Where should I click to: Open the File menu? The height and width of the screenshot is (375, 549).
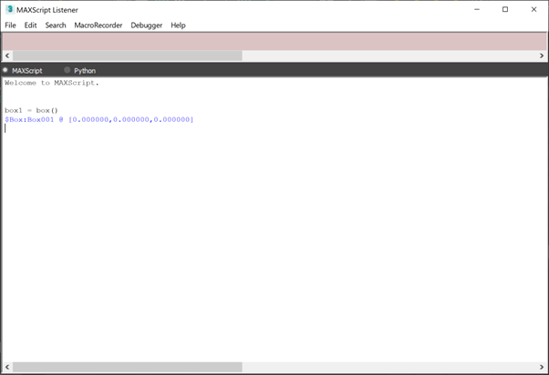(10, 25)
